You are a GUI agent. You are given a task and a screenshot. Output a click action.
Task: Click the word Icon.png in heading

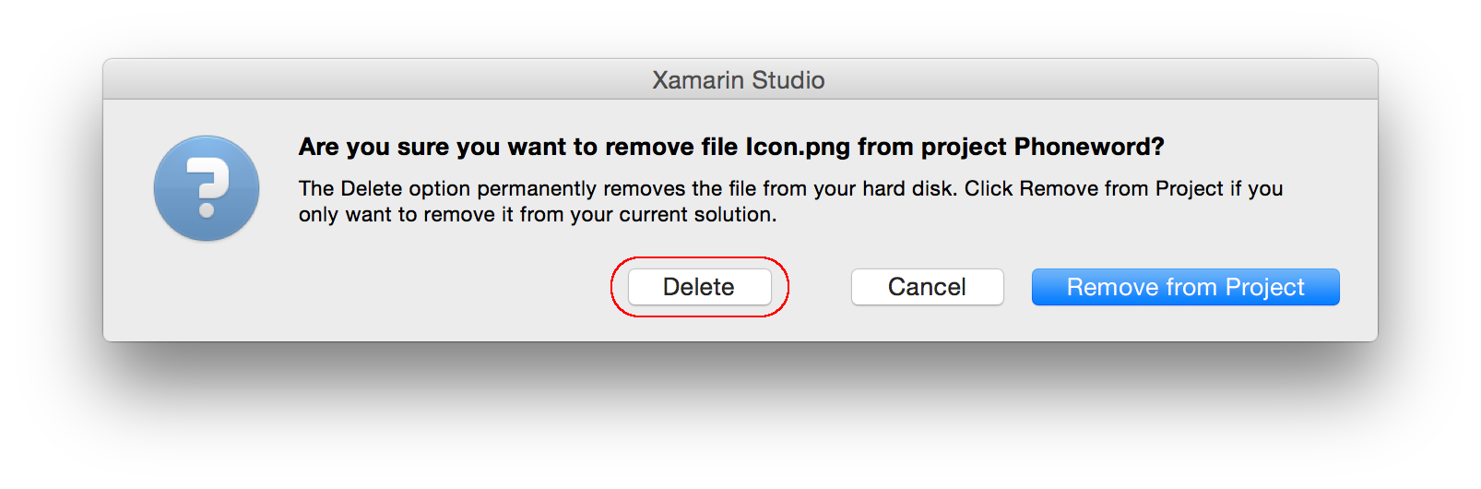coord(798,147)
